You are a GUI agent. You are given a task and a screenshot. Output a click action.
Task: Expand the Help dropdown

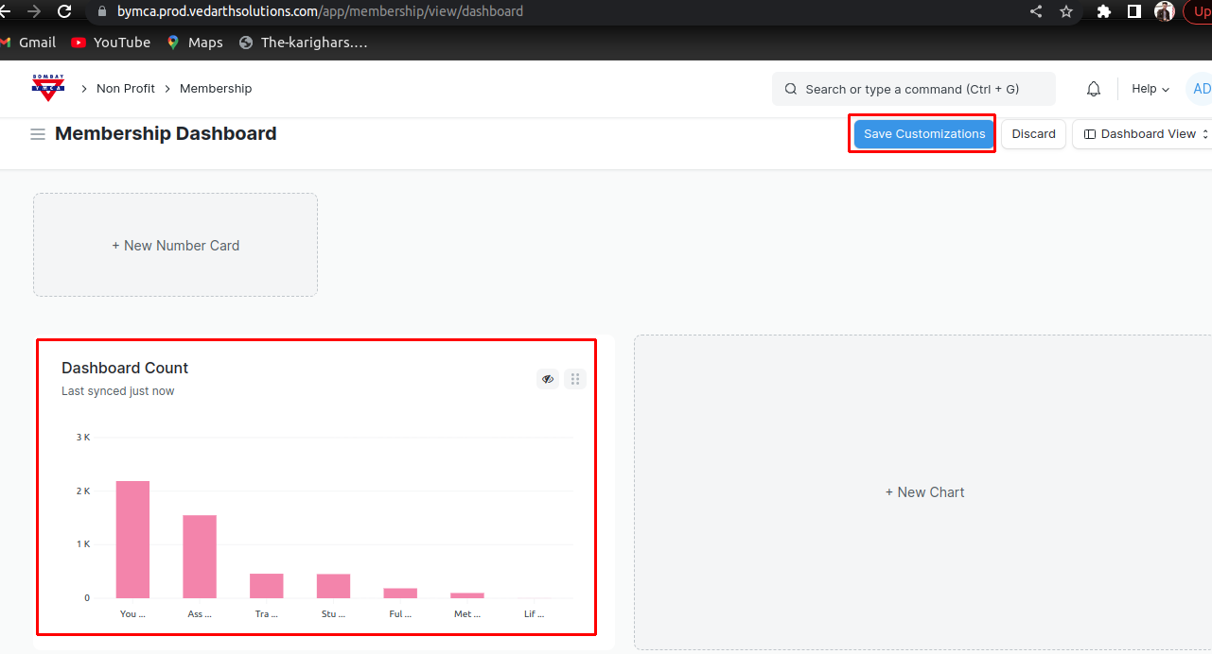click(x=1151, y=89)
